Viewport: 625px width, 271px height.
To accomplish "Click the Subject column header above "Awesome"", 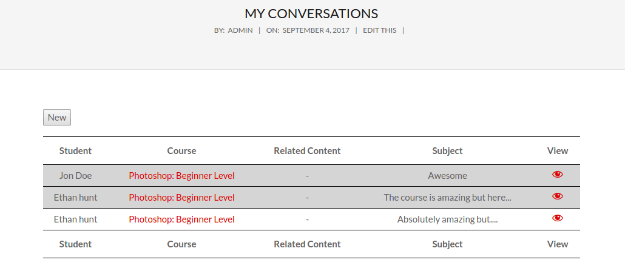I will [447, 151].
